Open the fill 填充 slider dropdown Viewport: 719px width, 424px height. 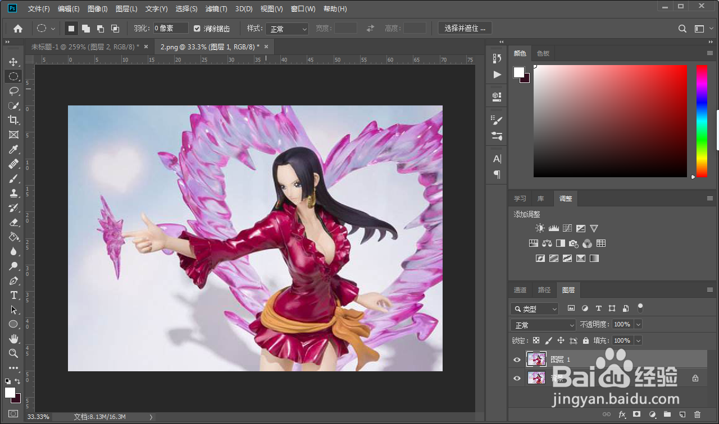tap(638, 340)
